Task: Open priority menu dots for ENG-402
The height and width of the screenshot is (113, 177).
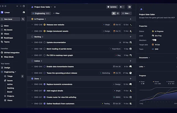Action: click(x=32, y=73)
